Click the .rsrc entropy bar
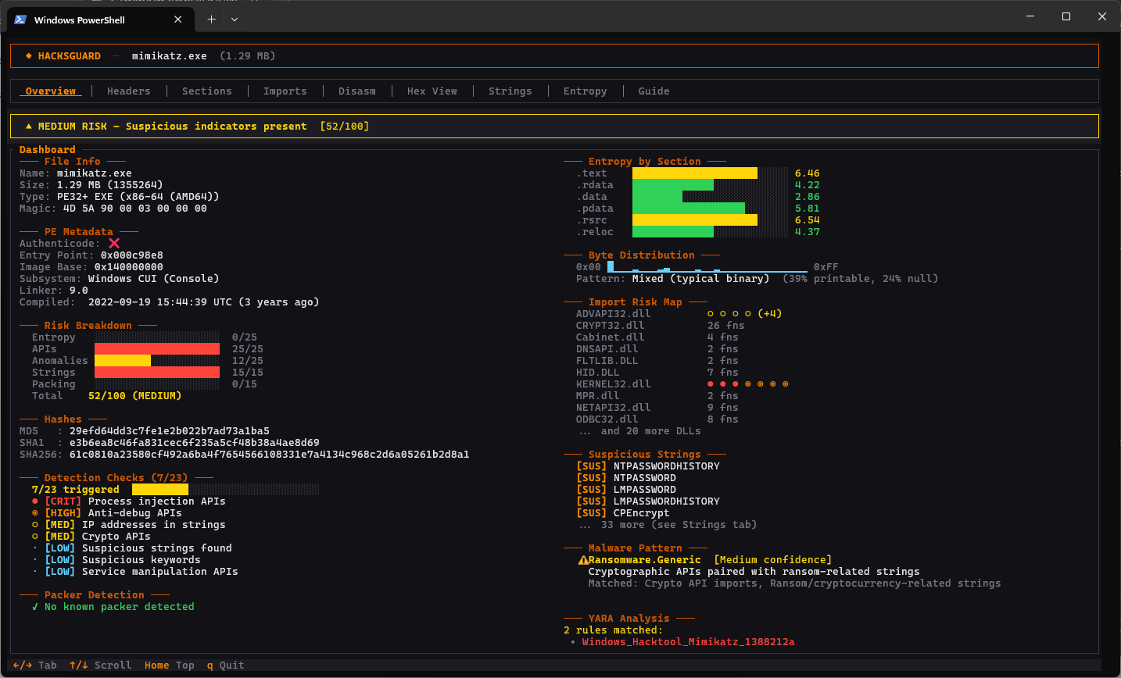The width and height of the screenshot is (1121, 678). [x=695, y=220]
